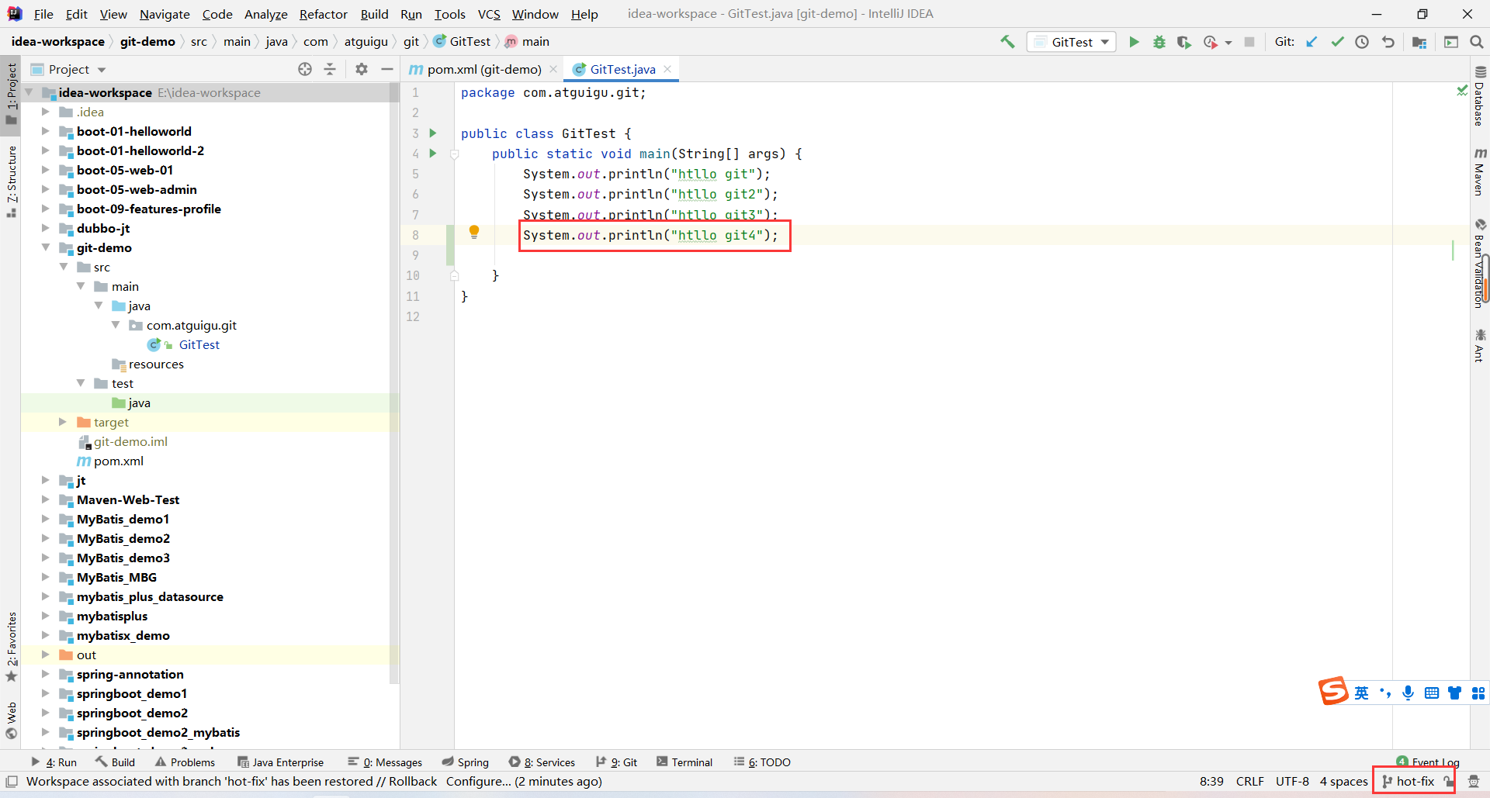1490x798 pixels.
Task: Click the stop process square icon
Action: coord(1249,42)
